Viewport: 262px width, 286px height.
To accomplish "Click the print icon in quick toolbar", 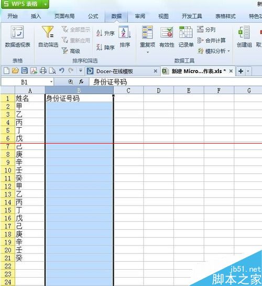I will pyautogui.click(x=43, y=71).
